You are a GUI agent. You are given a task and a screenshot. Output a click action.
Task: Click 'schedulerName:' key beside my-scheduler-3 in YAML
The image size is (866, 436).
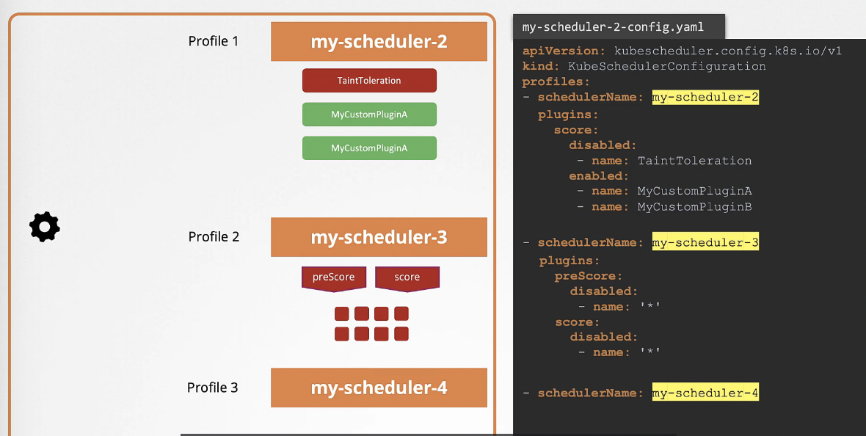coord(590,243)
